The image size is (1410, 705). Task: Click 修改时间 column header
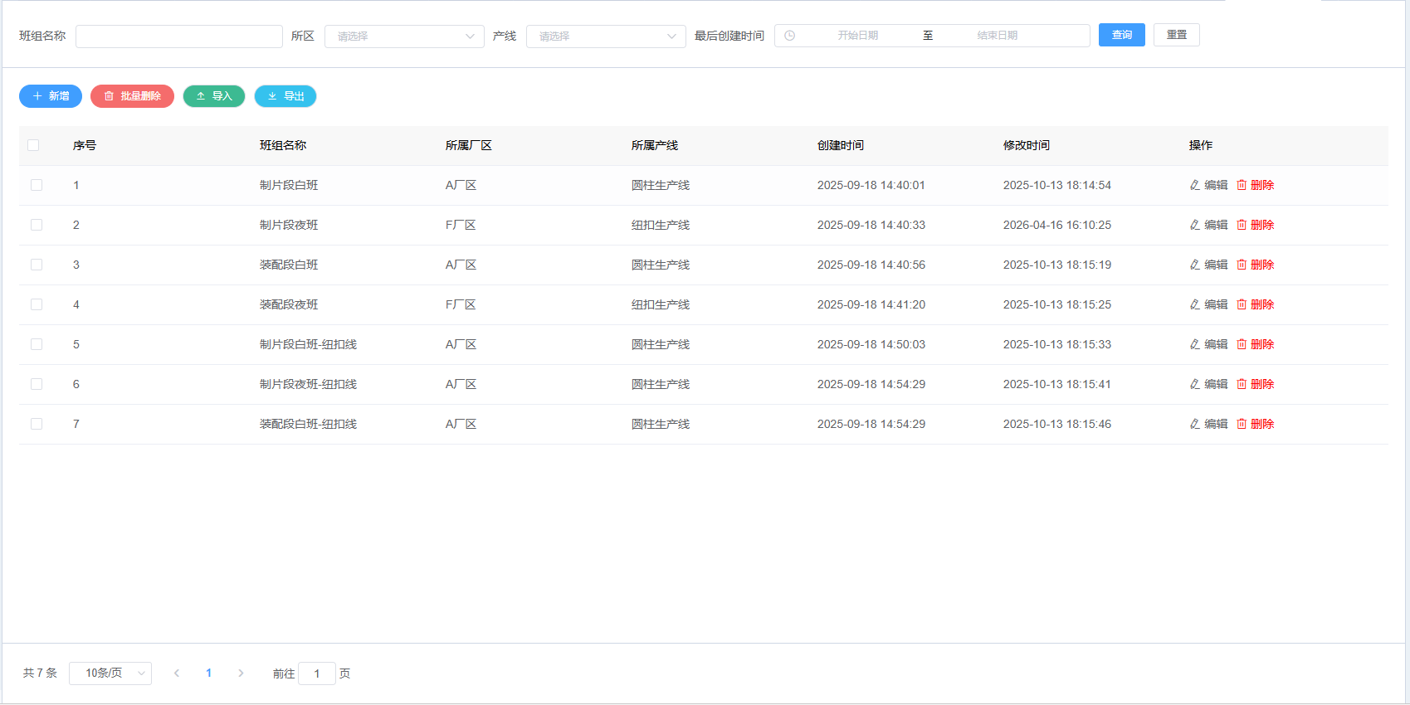pos(1027,145)
